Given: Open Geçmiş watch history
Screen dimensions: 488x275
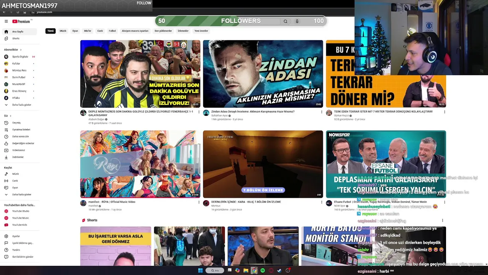Looking at the screenshot, I should [x=19, y=123].
